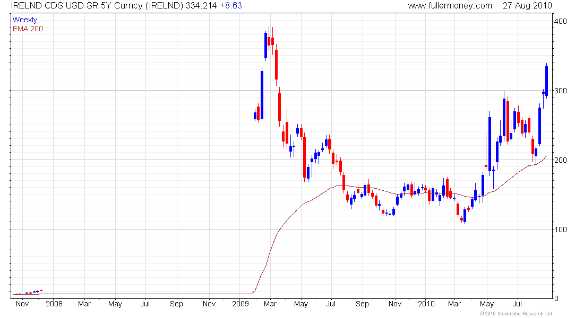Click the 400 label on the price axis
584x318 pixels.
click(x=561, y=21)
